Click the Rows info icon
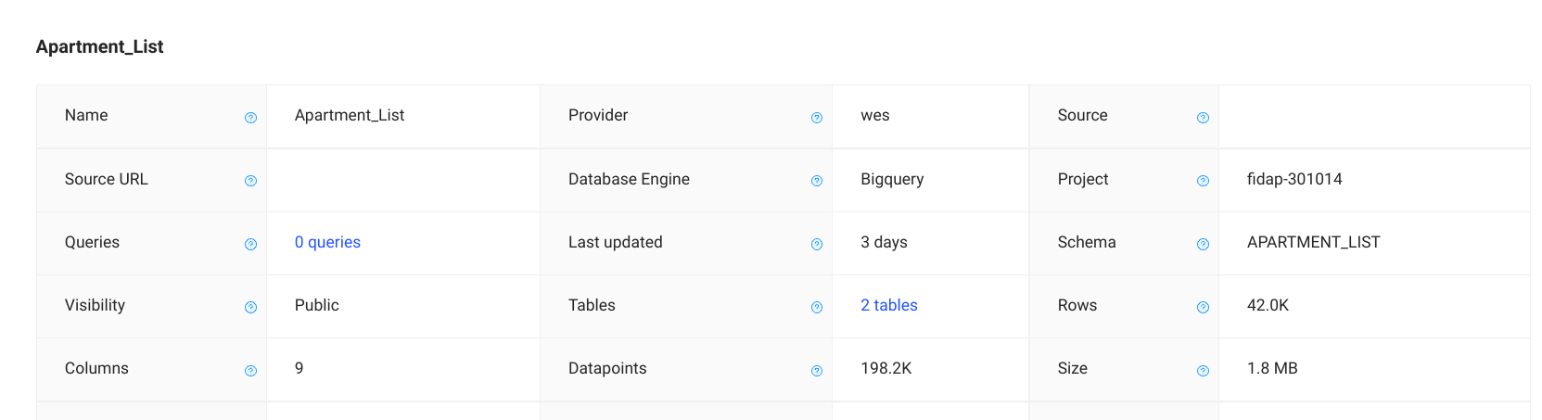Image resolution: width=1542 pixels, height=420 pixels. tap(1203, 308)
